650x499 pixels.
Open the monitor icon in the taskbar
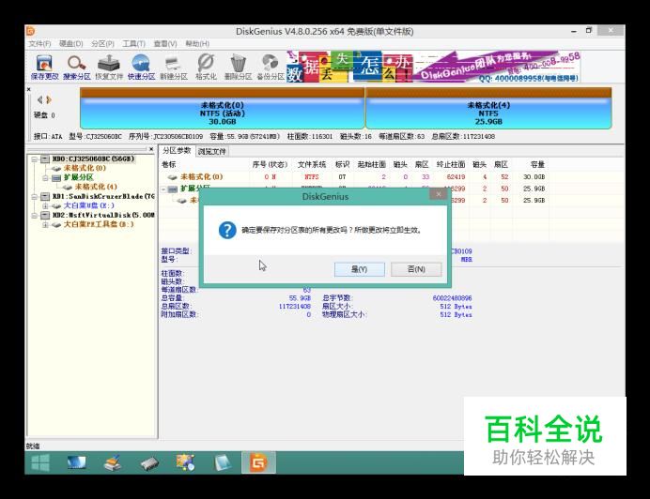(76, 462)
